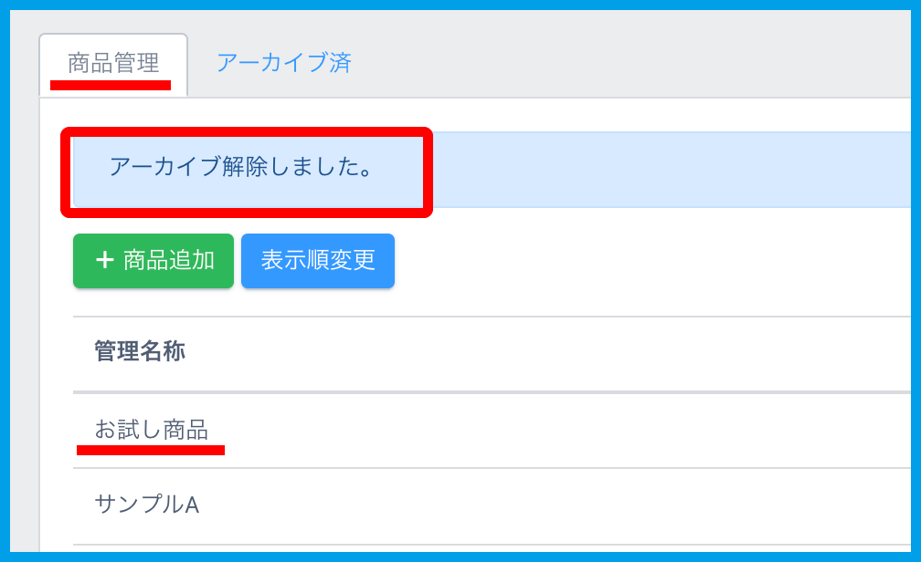Screen dimensions: 921x562
Task: Select the お試し商品 product name
Action: coord(152,429)
